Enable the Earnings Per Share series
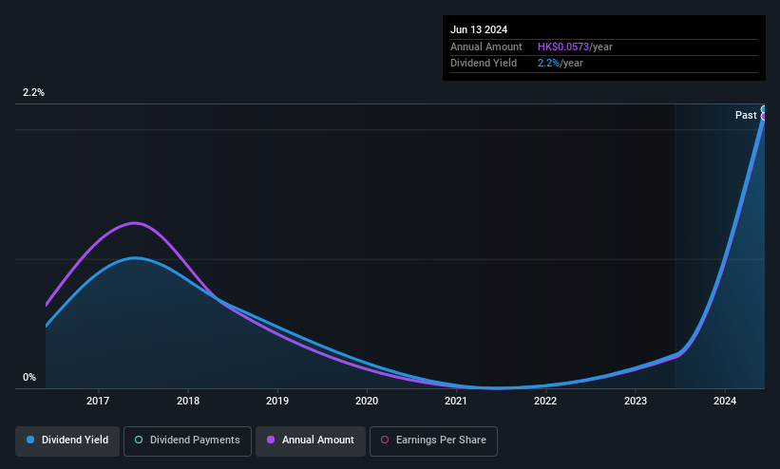 pyautogui.click(x=433, y=441)
